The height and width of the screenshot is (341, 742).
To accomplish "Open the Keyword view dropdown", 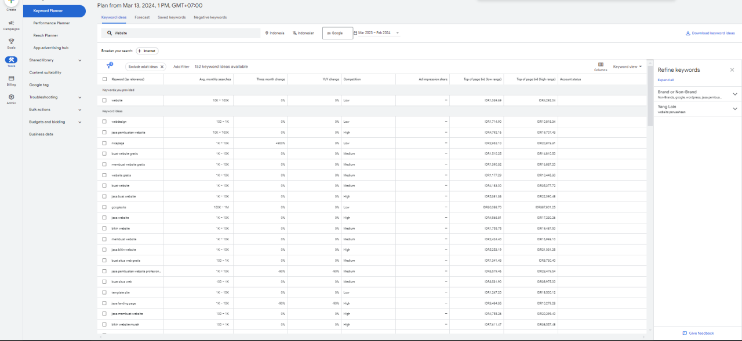I will coord(627,67).
